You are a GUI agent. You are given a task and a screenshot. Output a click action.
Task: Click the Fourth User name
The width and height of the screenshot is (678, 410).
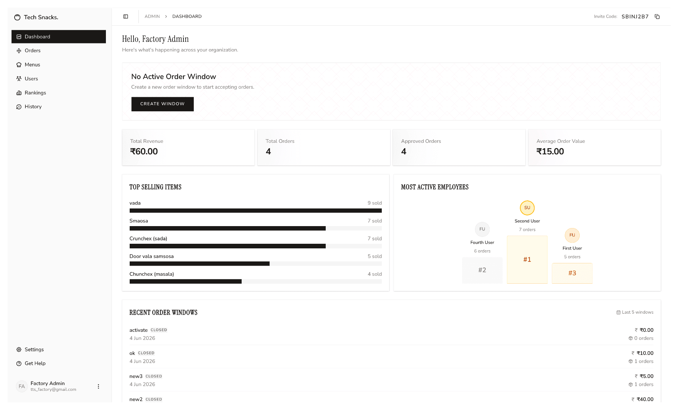pos(482,243)
